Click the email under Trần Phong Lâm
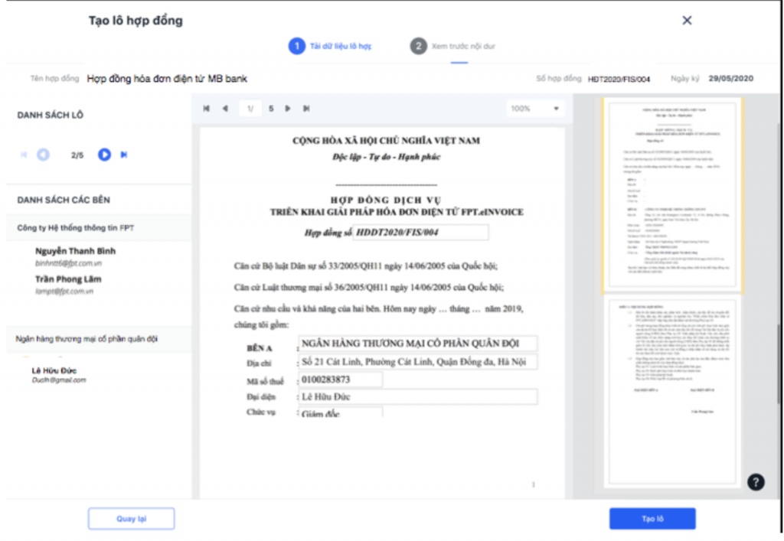Viewport: 784px width, 541px height. [x=64, y=292]
